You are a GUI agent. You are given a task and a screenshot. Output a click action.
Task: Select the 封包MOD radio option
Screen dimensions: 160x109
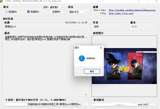[6, 12]
